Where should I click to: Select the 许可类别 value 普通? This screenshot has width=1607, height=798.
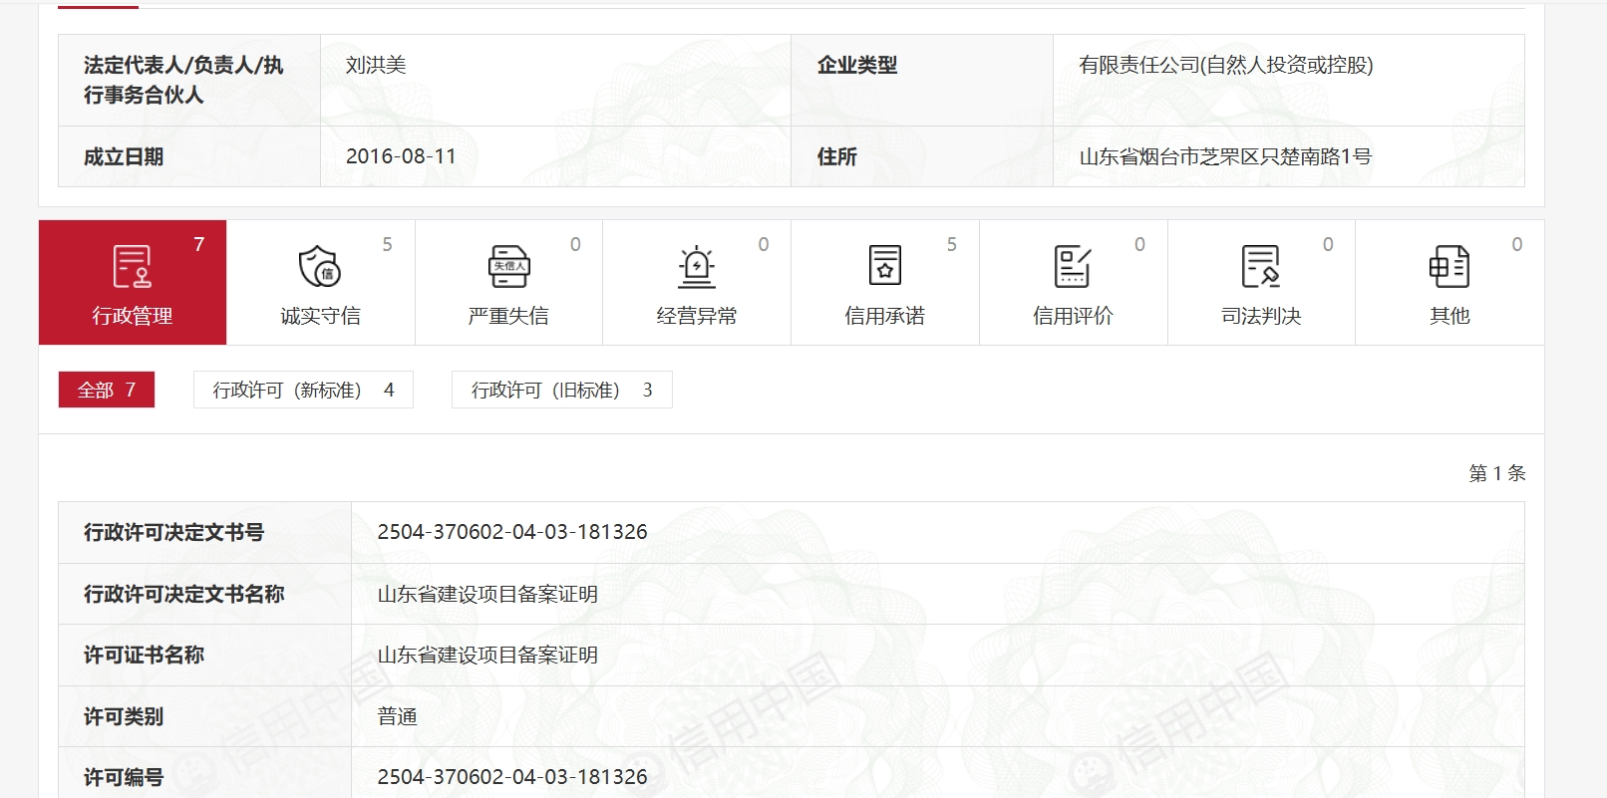pyautogui.click(x=397, y=716)
